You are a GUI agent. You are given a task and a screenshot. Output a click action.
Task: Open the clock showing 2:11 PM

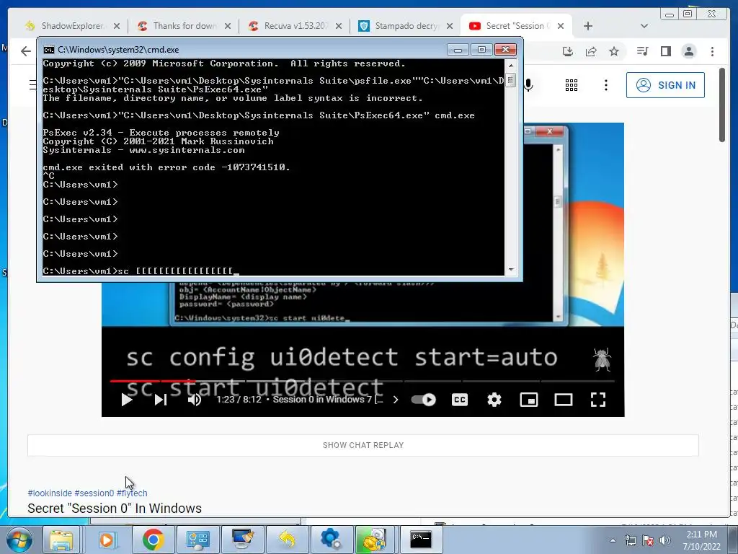coord(701,540)
